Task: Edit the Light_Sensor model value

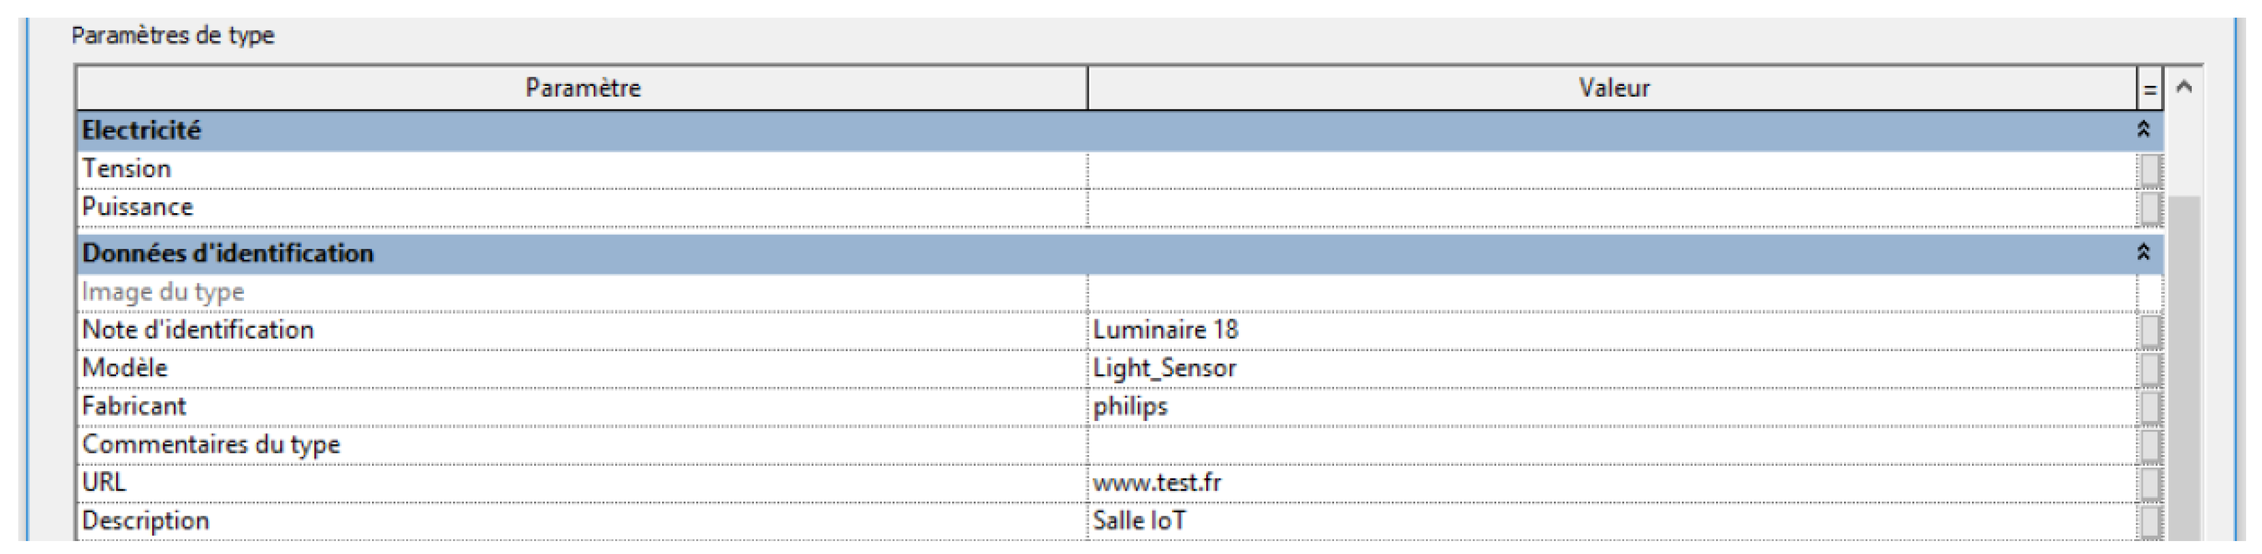Action: (x=1612, y=368)
